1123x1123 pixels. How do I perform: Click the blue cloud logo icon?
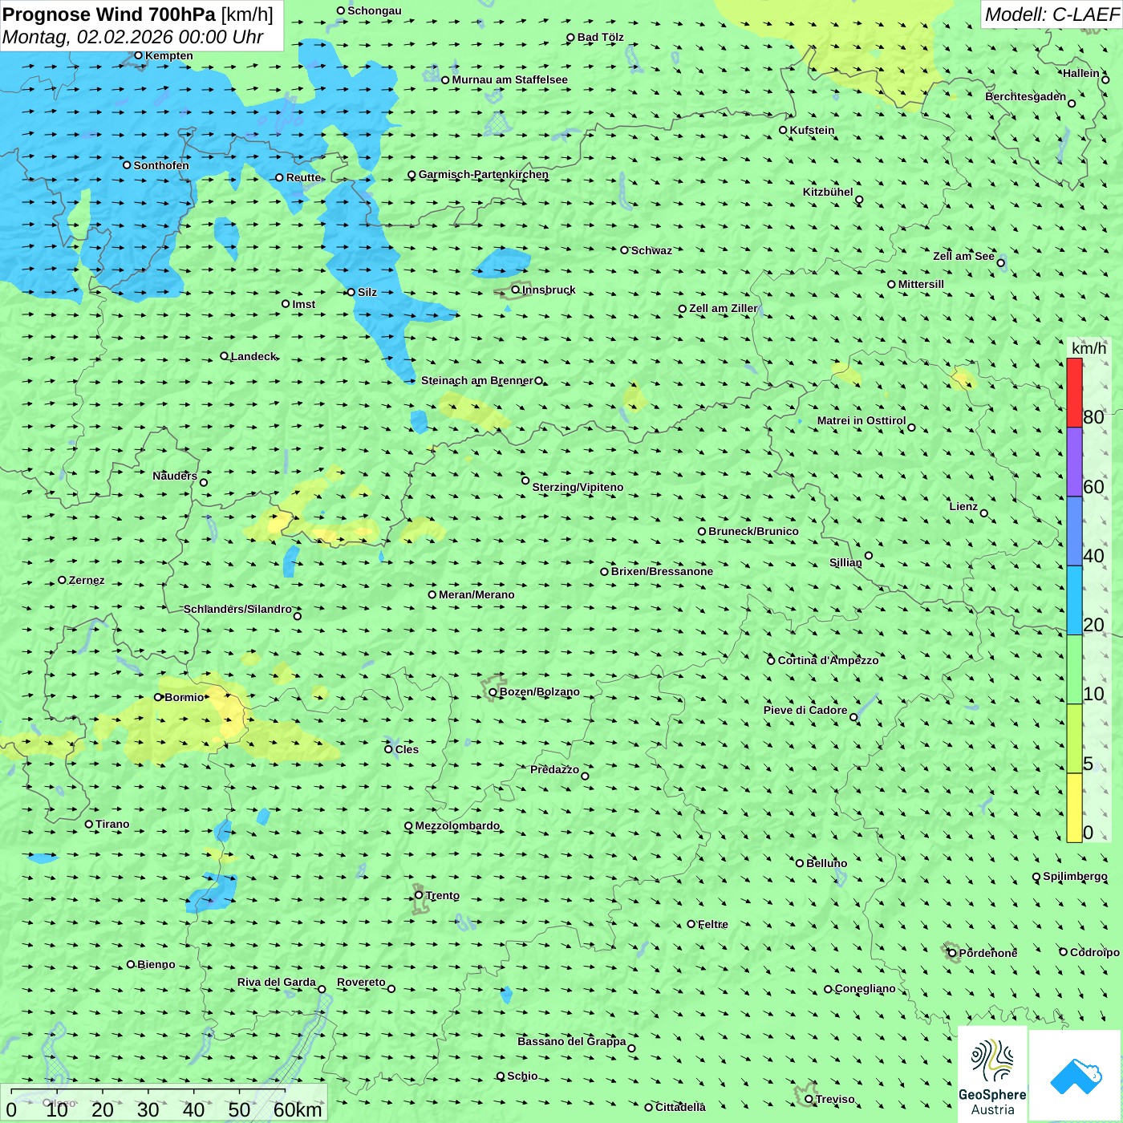1076,1076
